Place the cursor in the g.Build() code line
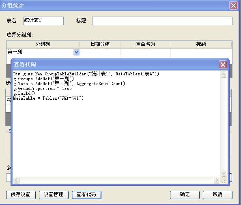 (24, 93)
